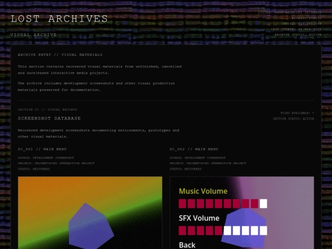Open the SC_002 volume settings screenshot thumbnail
Image resolution: width=332 pixels, height=249 pixels.
point(242,213)
